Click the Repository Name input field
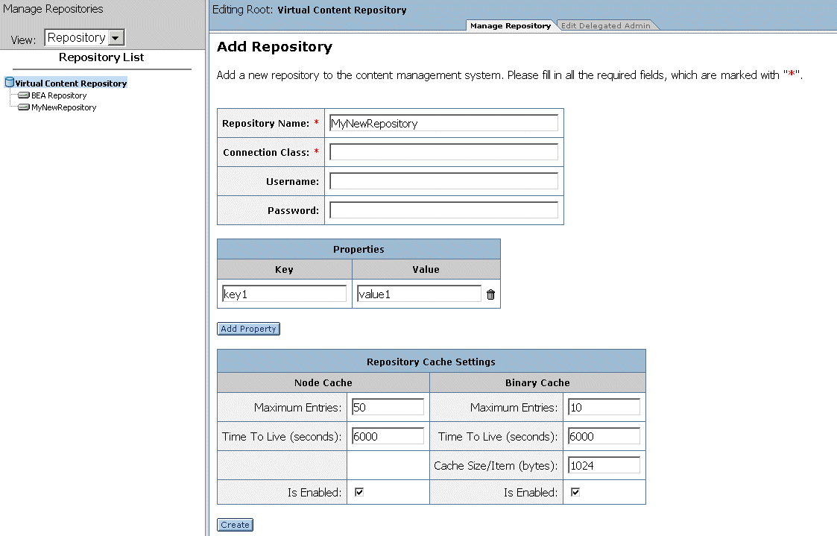This screenshot has height=536, width=837. [443, 123]
